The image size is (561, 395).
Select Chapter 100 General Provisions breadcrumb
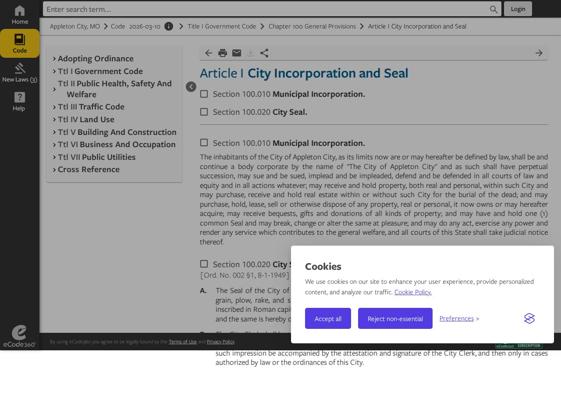pos(312,26)
